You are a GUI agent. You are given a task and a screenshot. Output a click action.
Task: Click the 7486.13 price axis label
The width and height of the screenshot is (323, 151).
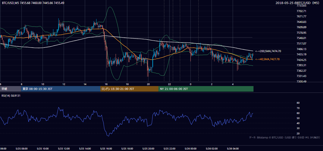[302, 49]
